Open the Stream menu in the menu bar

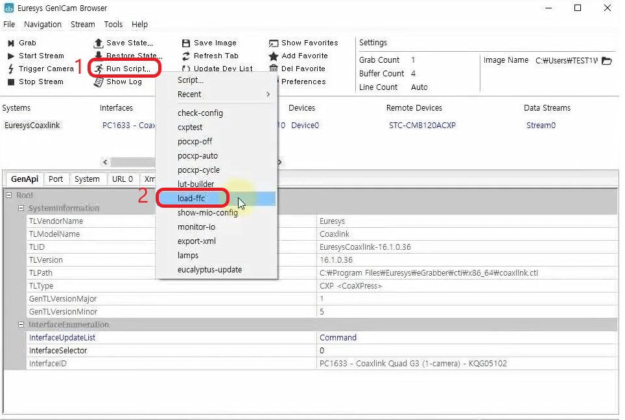pos(82,25)
